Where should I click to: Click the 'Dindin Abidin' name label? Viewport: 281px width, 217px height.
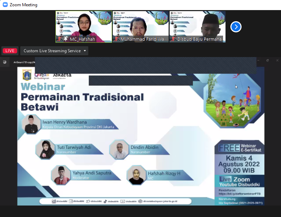tap(145, 147)
